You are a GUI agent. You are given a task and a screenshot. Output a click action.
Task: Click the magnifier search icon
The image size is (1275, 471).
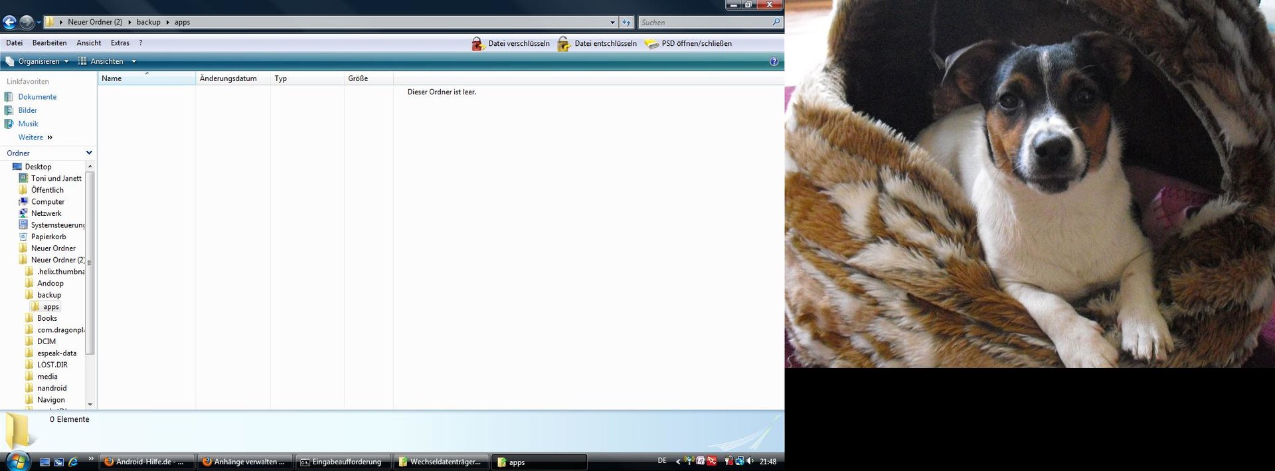(776, 22)
